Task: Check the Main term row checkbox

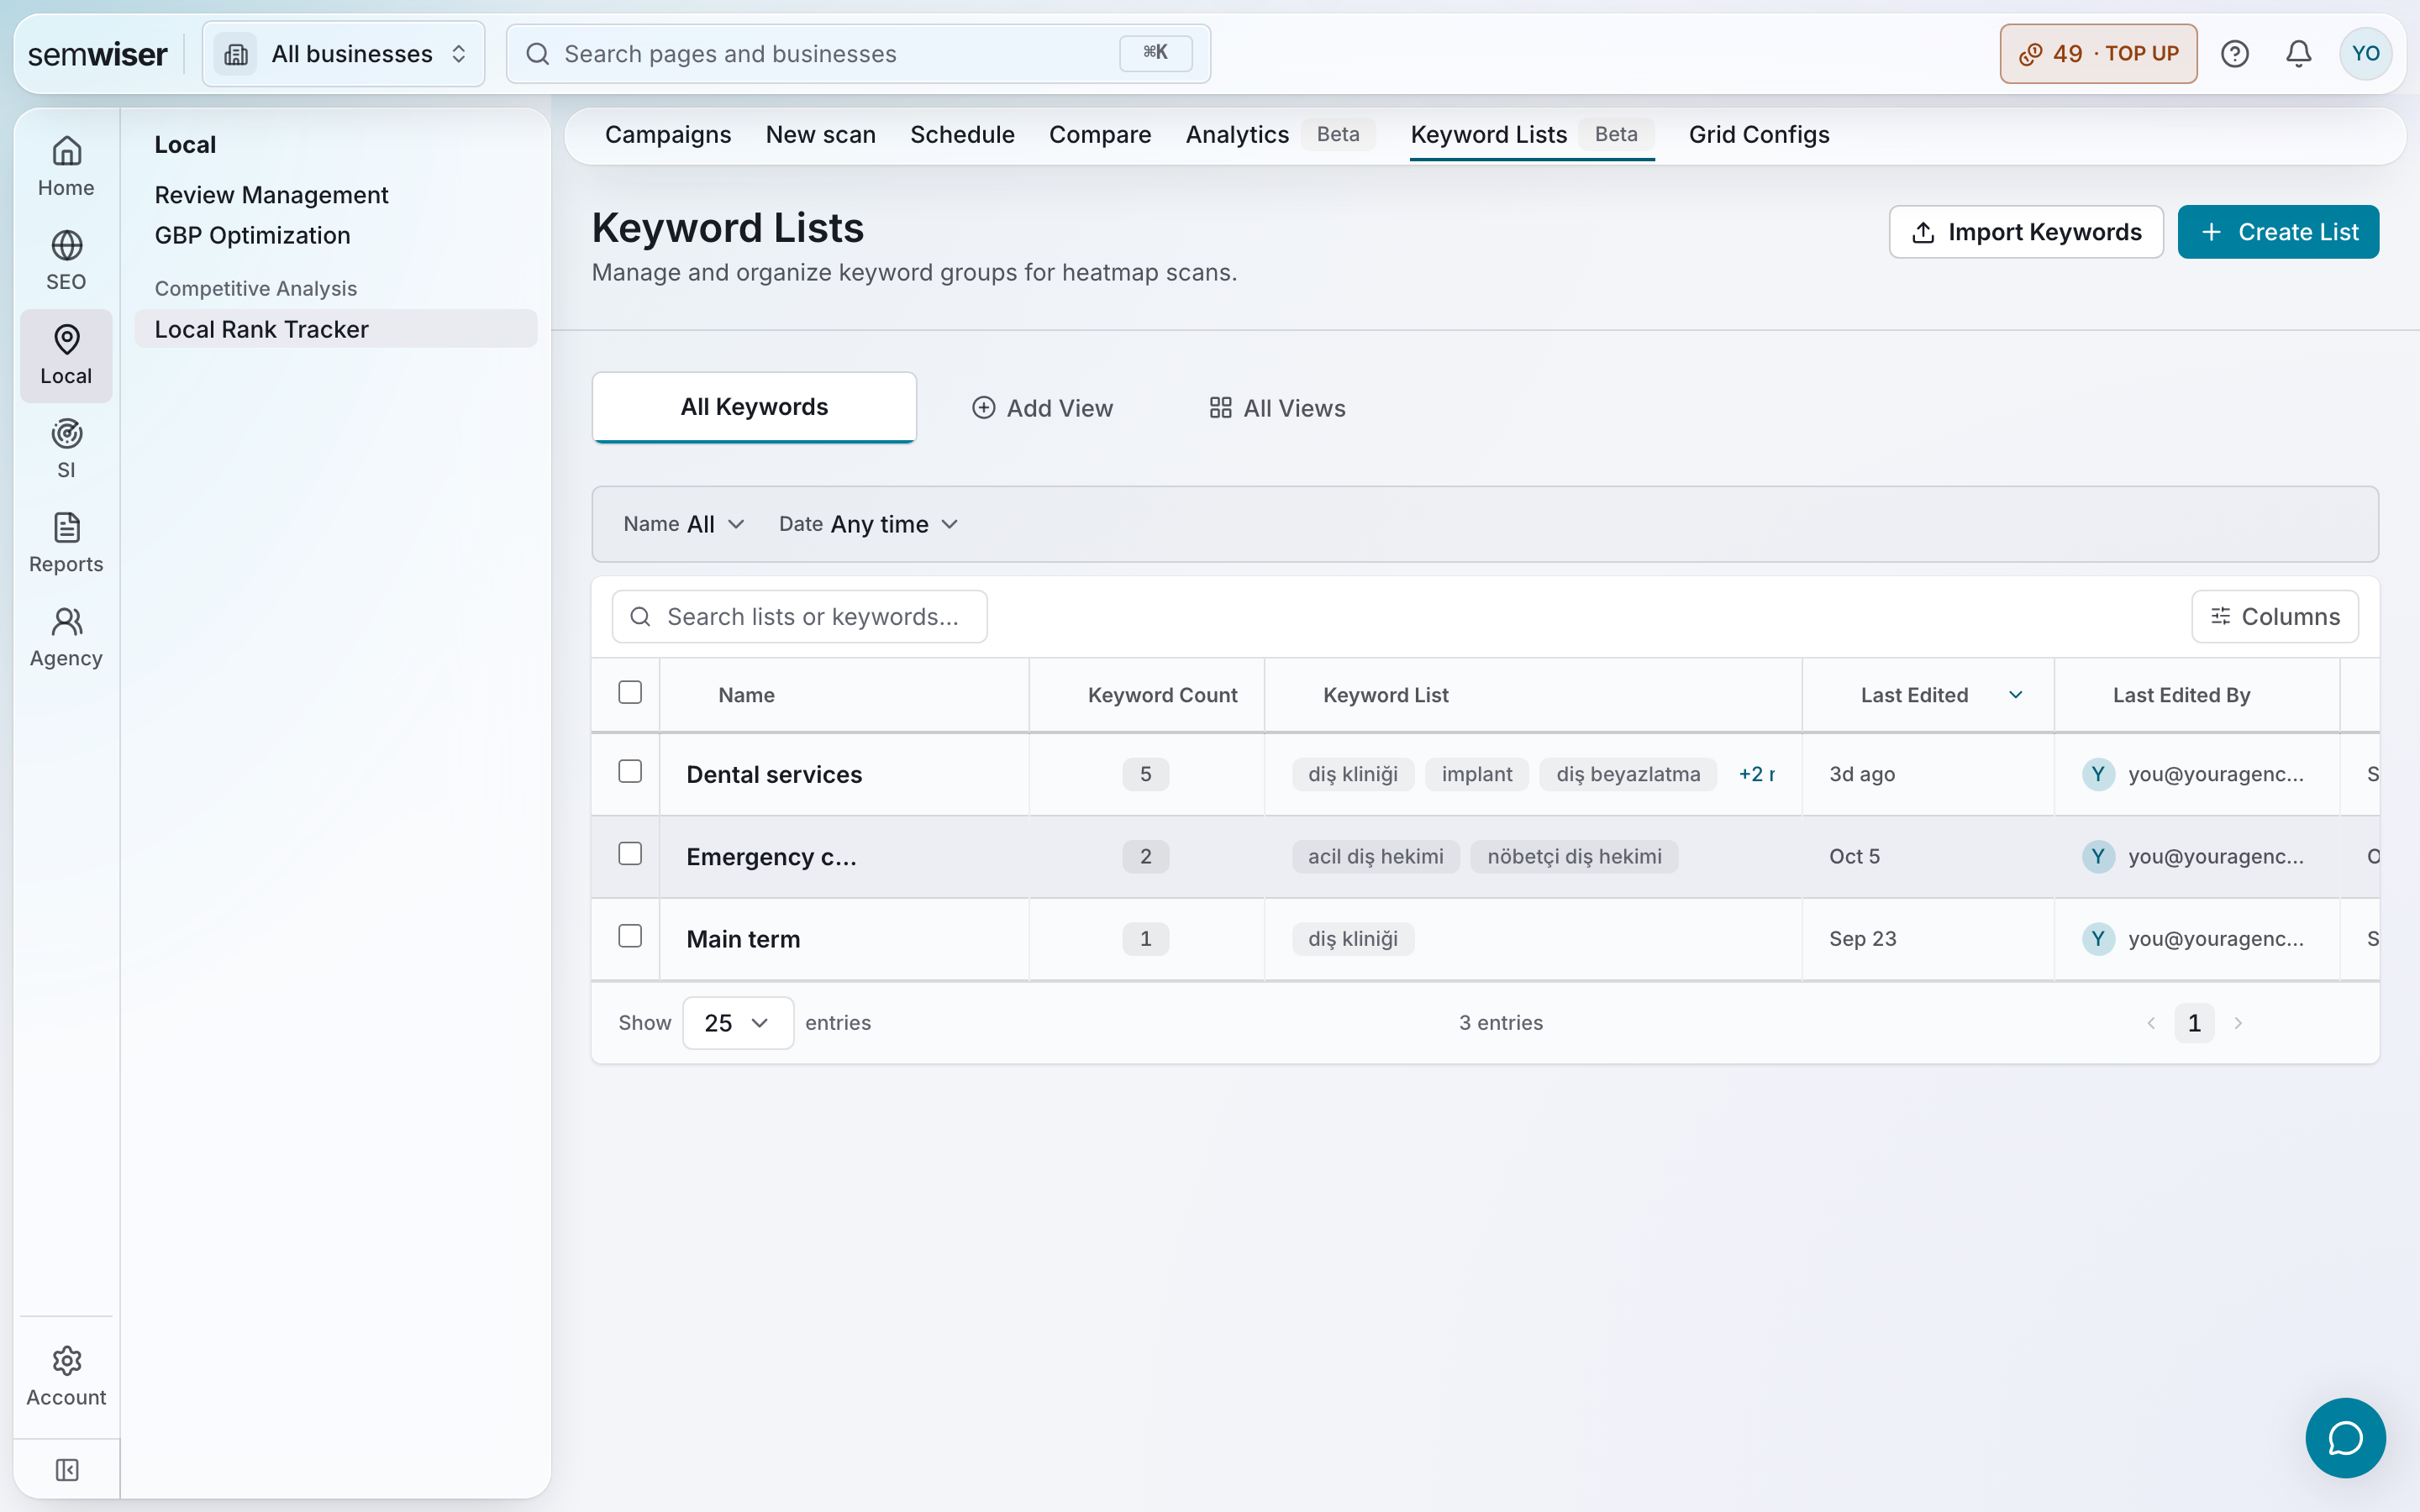Action: coord(630,936)
